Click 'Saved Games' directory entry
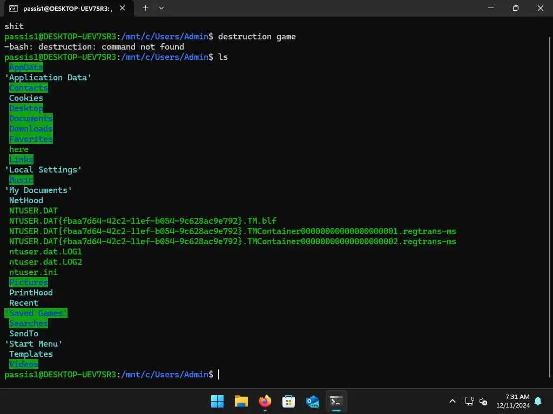Viewport: 553px width, 414px height. pyautogui.click(x=36, y=313)
